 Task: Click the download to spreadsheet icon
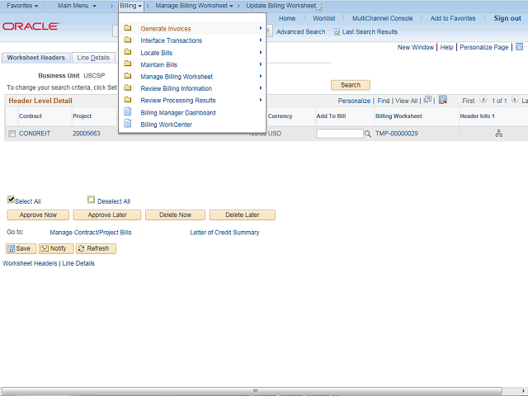coord(443,100)
